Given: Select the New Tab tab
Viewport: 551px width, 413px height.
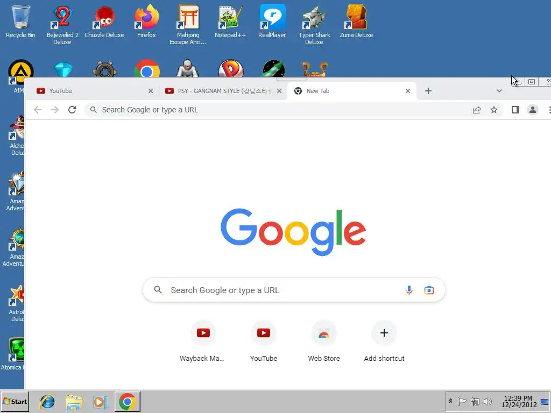Looking at the screenshot, I should point(351,91).
